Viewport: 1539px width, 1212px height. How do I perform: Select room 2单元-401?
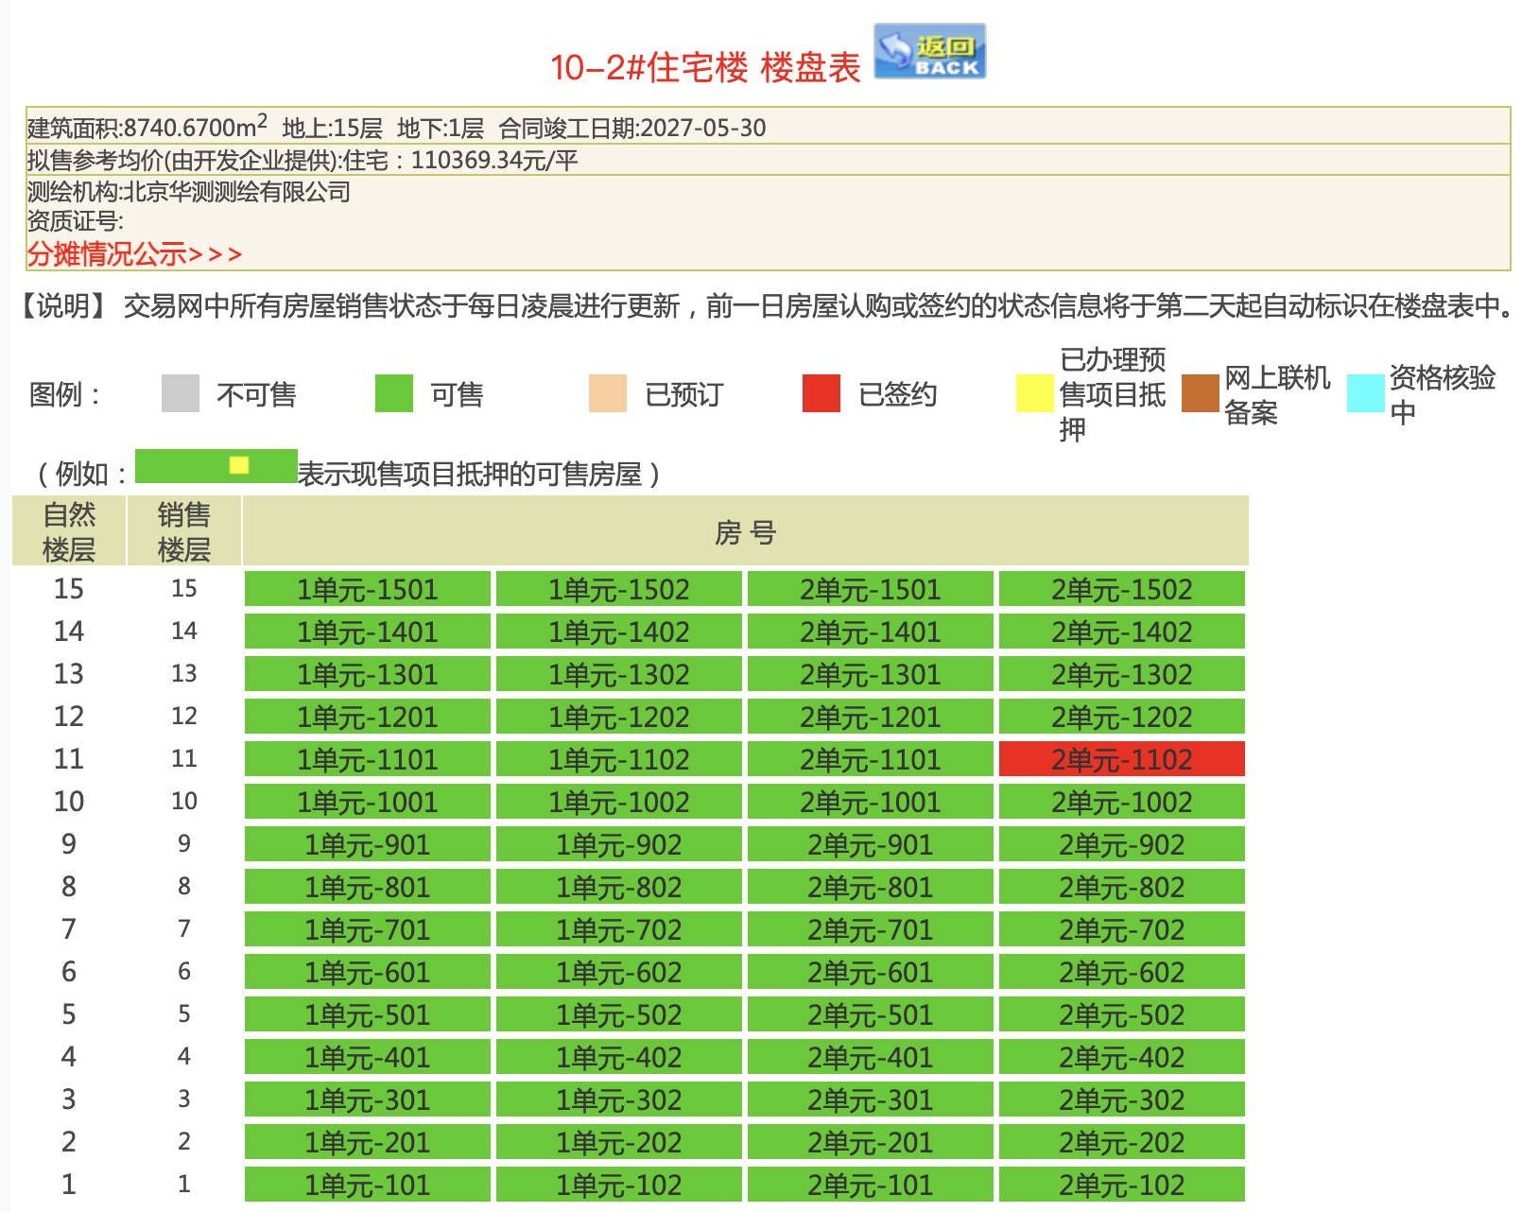click(x=871, y=1057)
